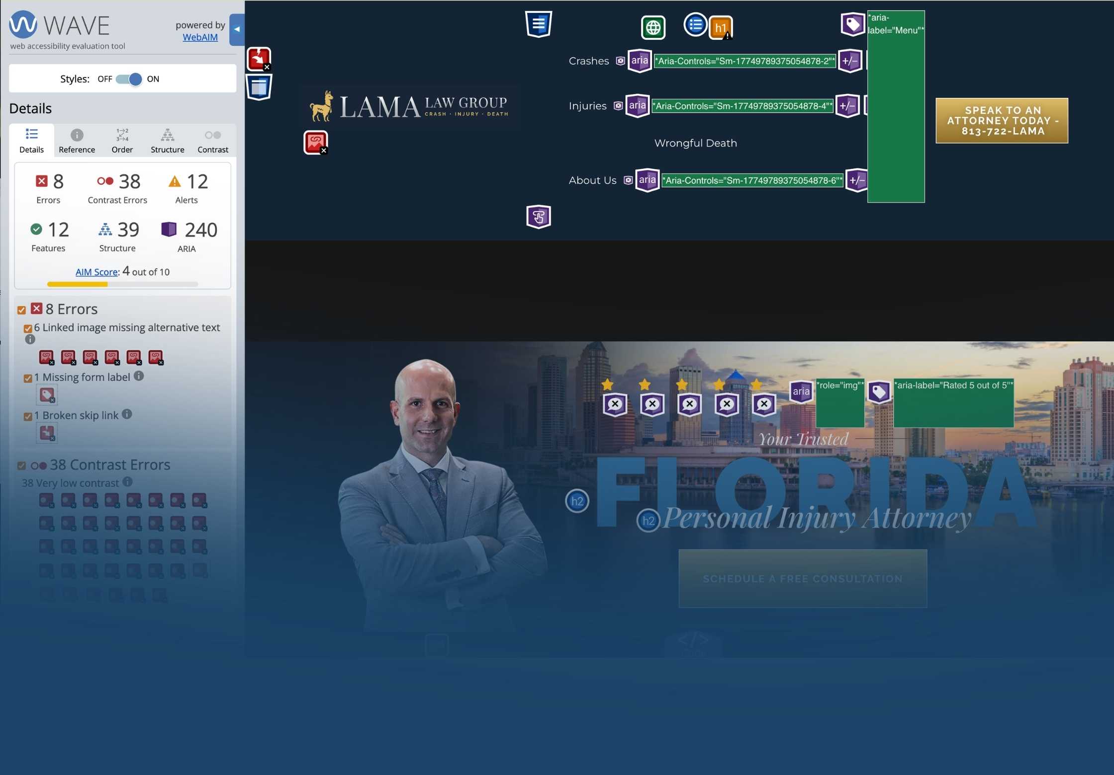Expand the About Us submenu +/- icon
The image size is (1114, 775).
point(856,180)
